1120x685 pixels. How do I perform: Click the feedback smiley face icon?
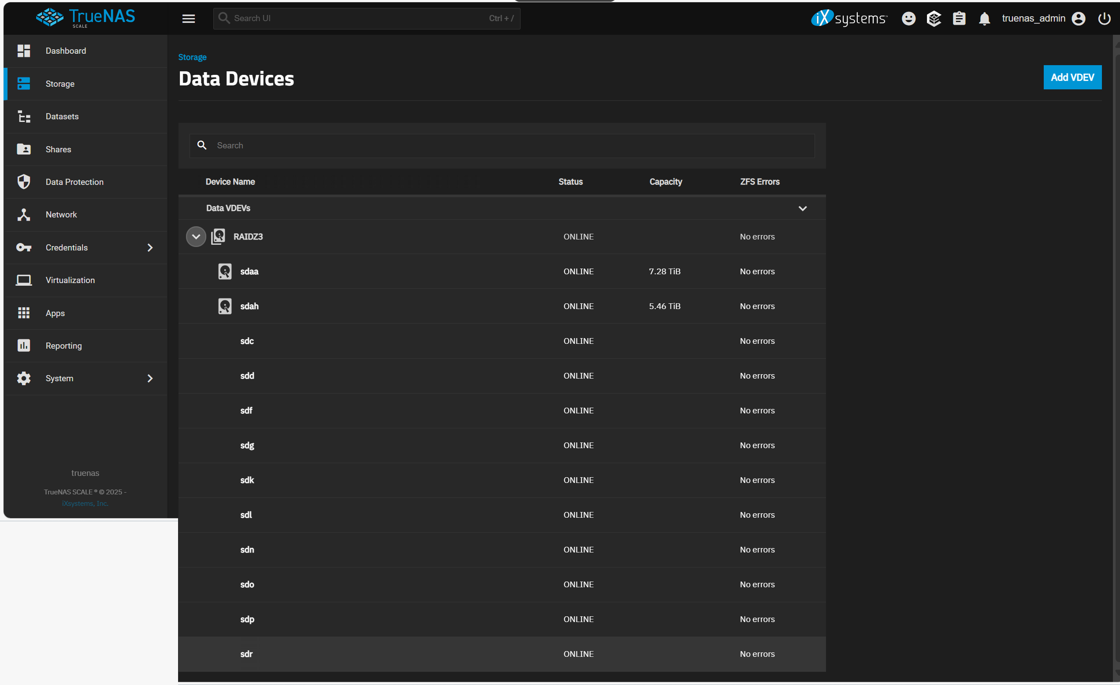tap(908, 18)
